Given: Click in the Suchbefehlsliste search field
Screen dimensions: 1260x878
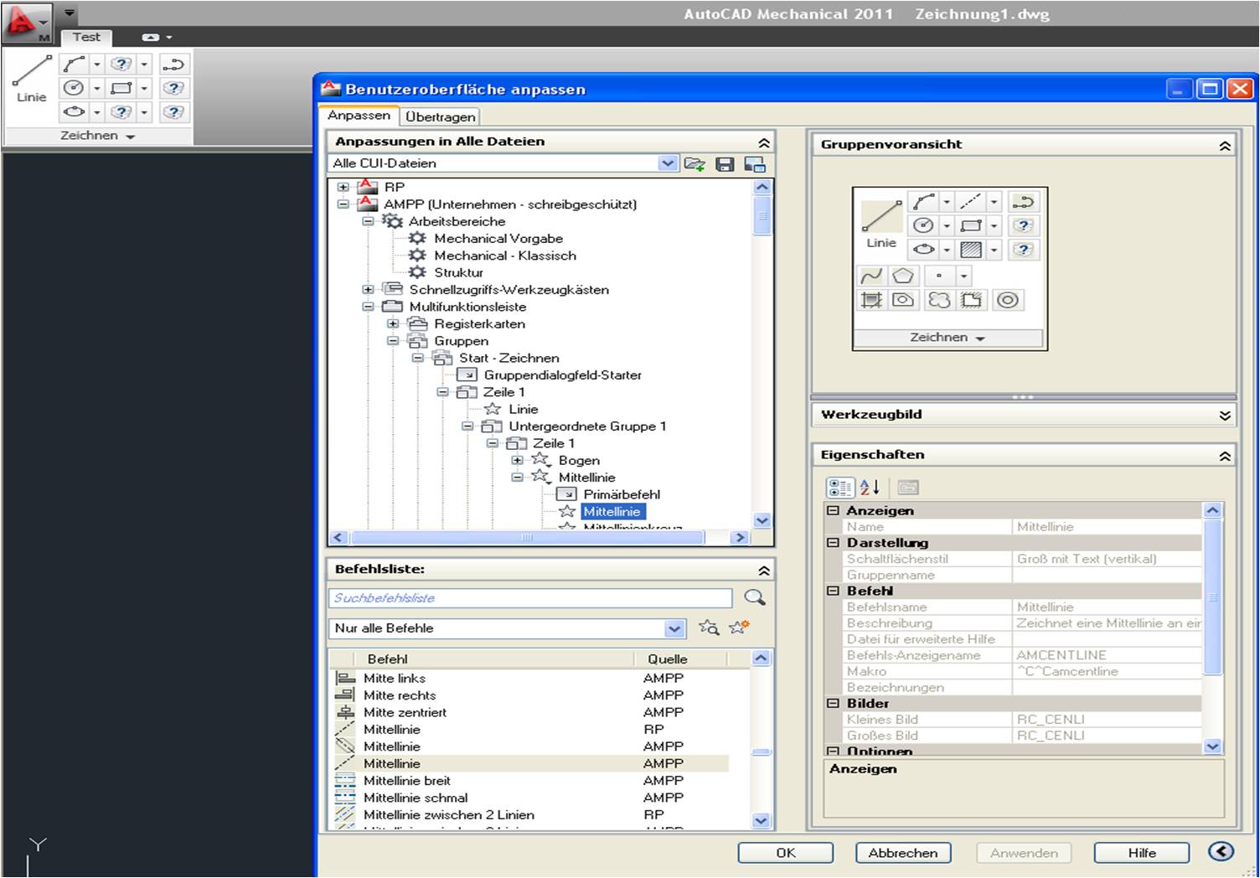Looking at the screenshot, I should (x=530, y=597).
